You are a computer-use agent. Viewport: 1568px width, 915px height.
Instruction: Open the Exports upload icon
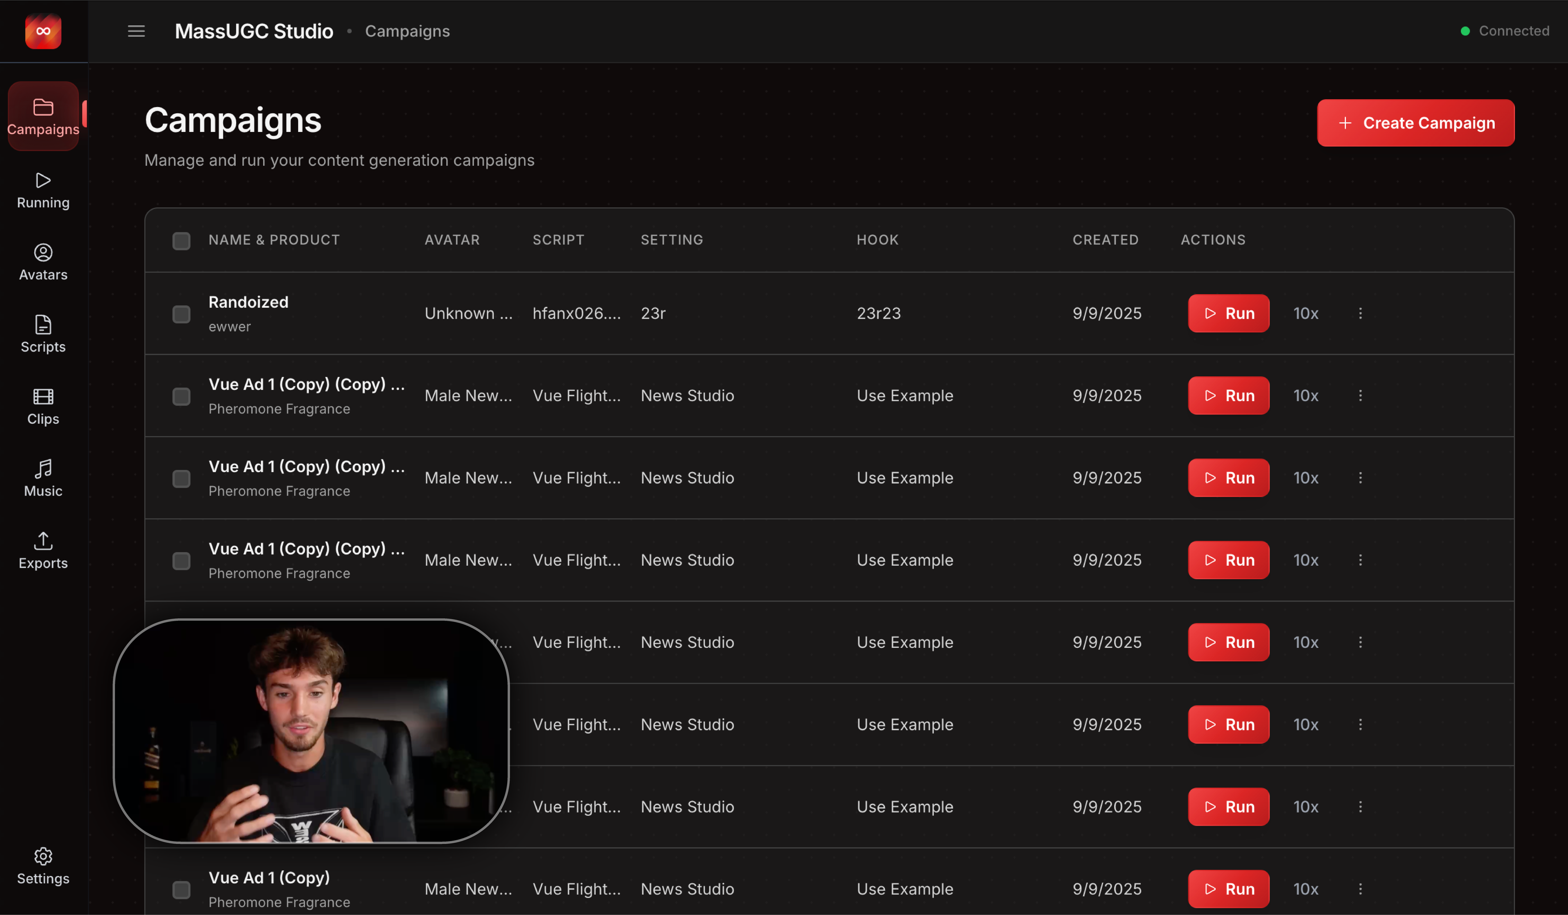coord(43,551)
